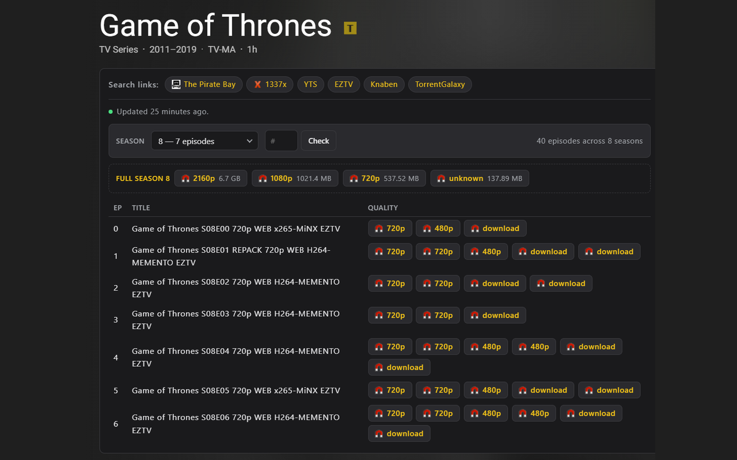
Task: Click the 40 episodes across 8 seasons text
Action: pyautogui.click(x=590, y=141)
